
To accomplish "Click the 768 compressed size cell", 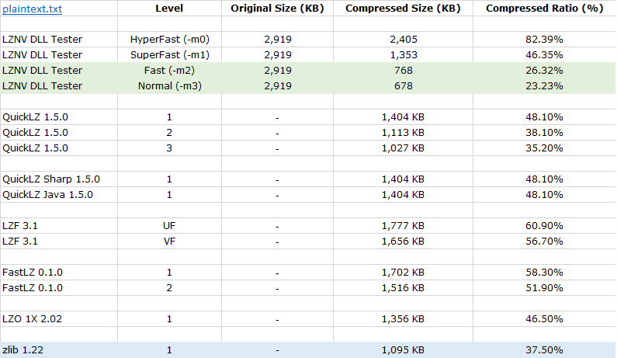I will 403,71.
